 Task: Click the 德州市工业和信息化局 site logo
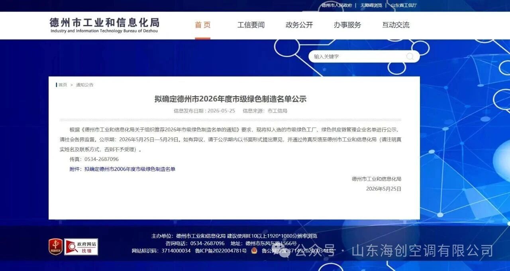click(x=105, y=25)
